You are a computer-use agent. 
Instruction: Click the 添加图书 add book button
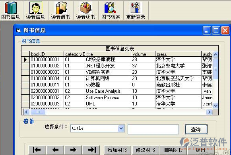(117, 150)
